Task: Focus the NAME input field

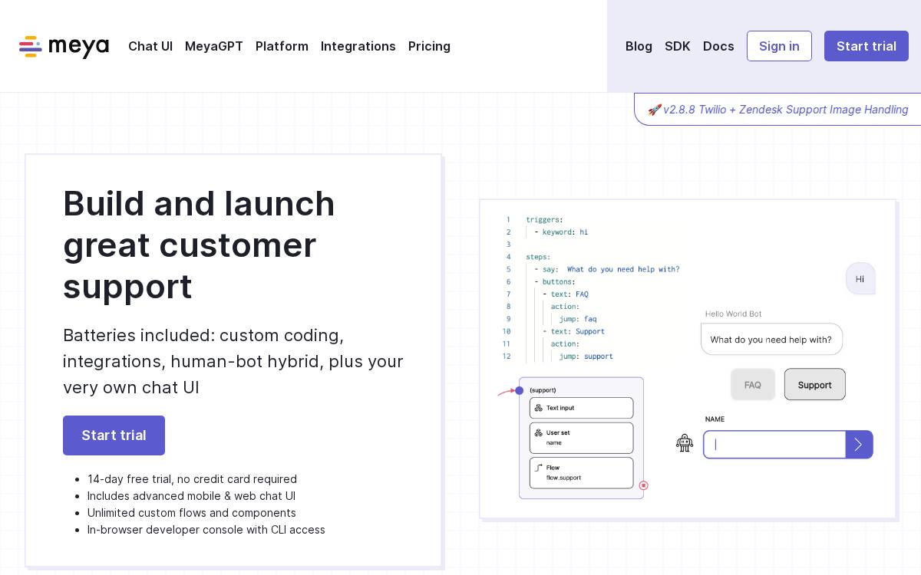Action: tap(774, 445)
